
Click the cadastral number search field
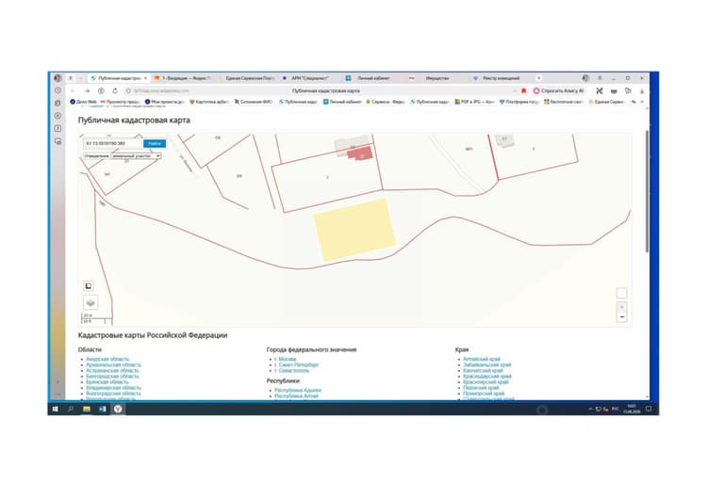pyautogui.click(x=113, y=143)
